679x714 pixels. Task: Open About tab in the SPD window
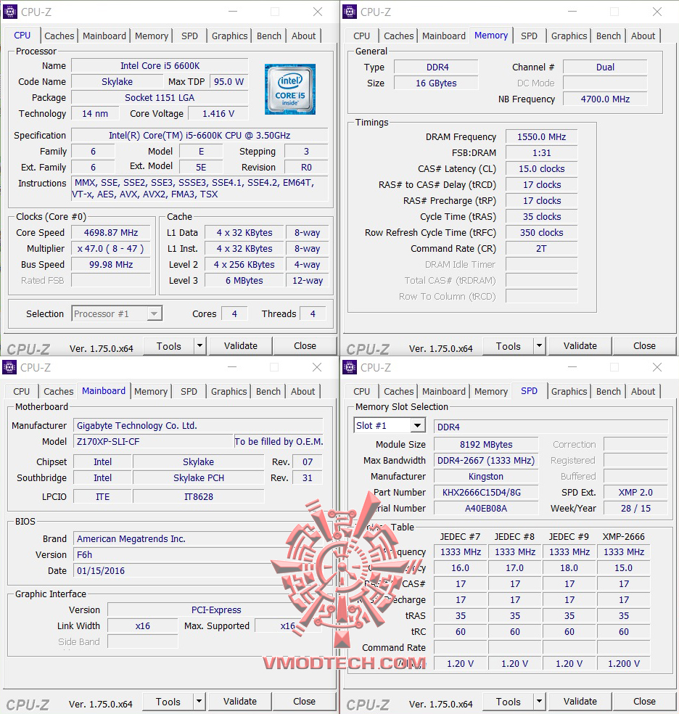coord(643,392)
